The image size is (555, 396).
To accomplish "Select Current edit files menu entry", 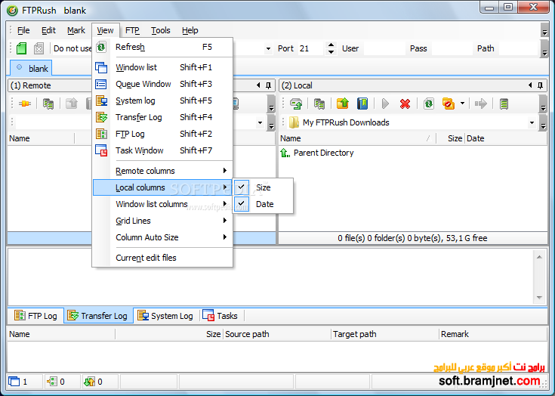I will click(x=162, y=258).
